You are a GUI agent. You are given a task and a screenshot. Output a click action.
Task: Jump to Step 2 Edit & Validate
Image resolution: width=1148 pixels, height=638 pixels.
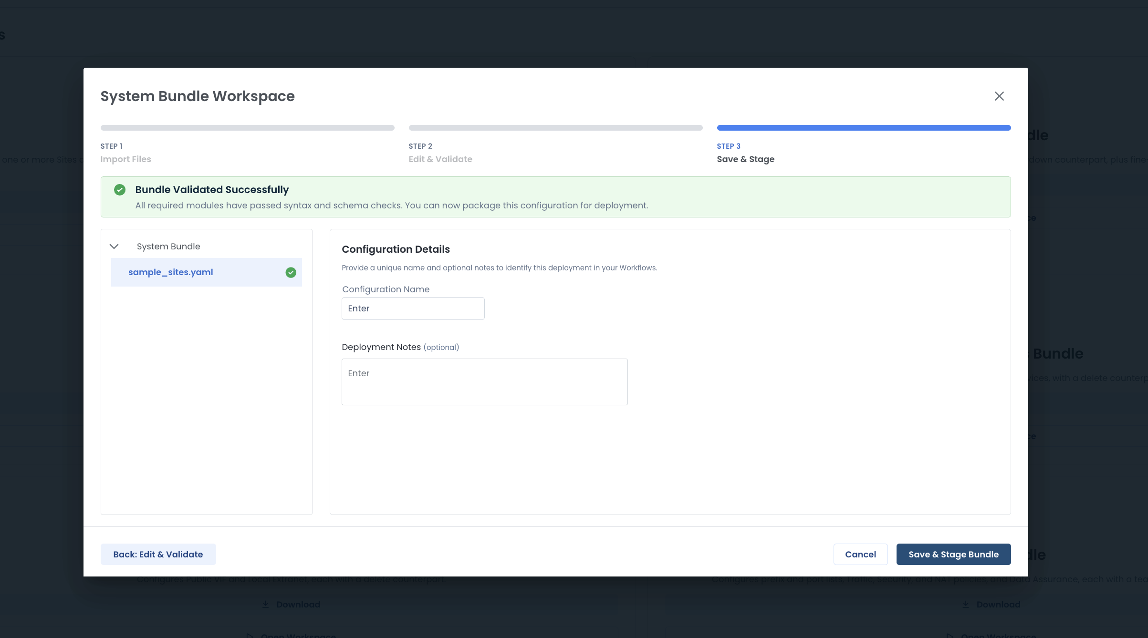point(440,153)
